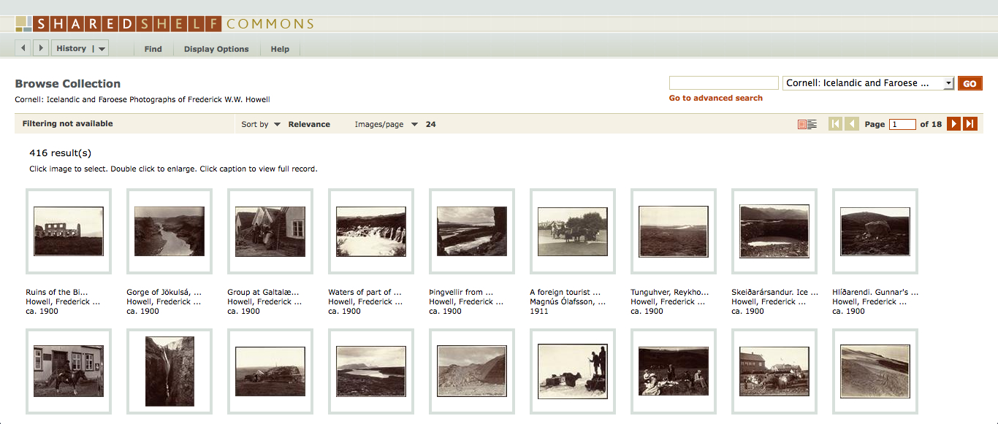This screenshot has width=998, height=424.
Task: Open the Display Options menu
Action: coord(216,49)
